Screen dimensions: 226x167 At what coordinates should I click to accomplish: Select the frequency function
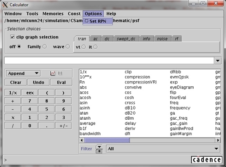(180, 108)
